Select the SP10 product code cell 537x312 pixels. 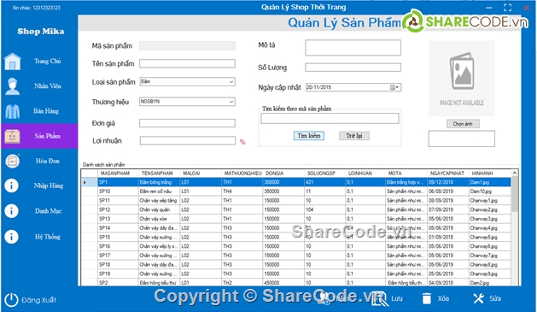(118, 191)
